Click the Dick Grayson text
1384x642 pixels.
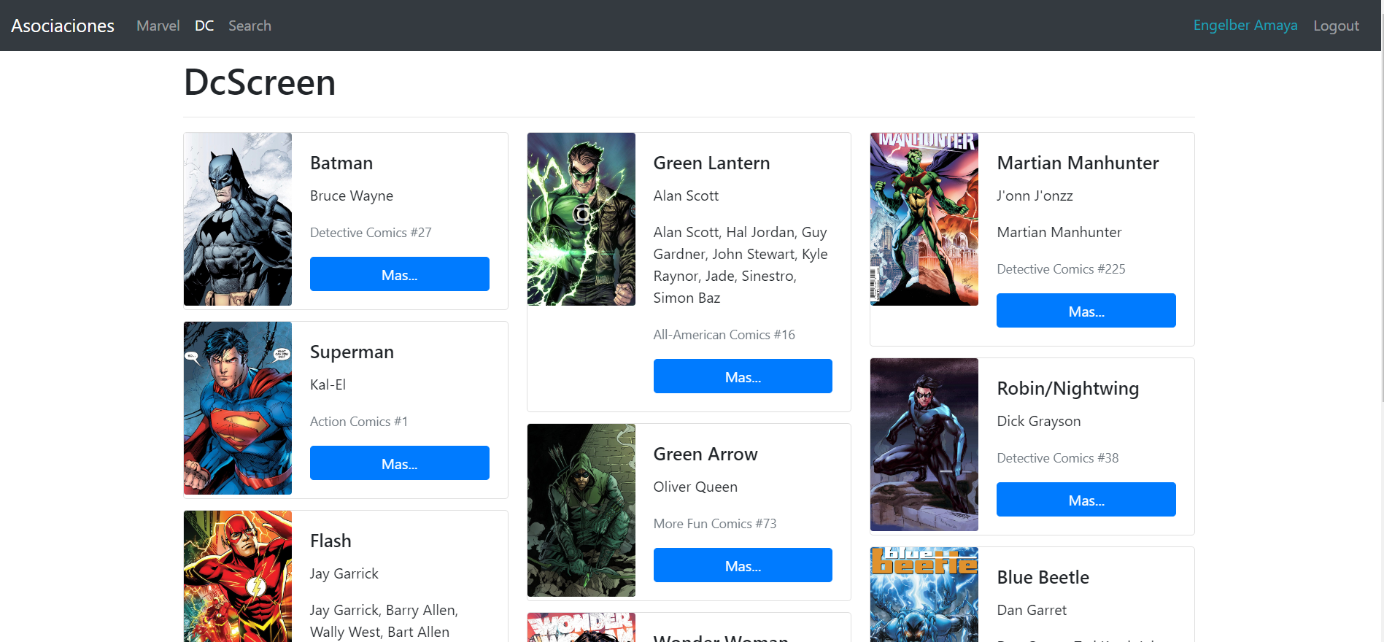pyautogui.click(x=1038, y=421)
